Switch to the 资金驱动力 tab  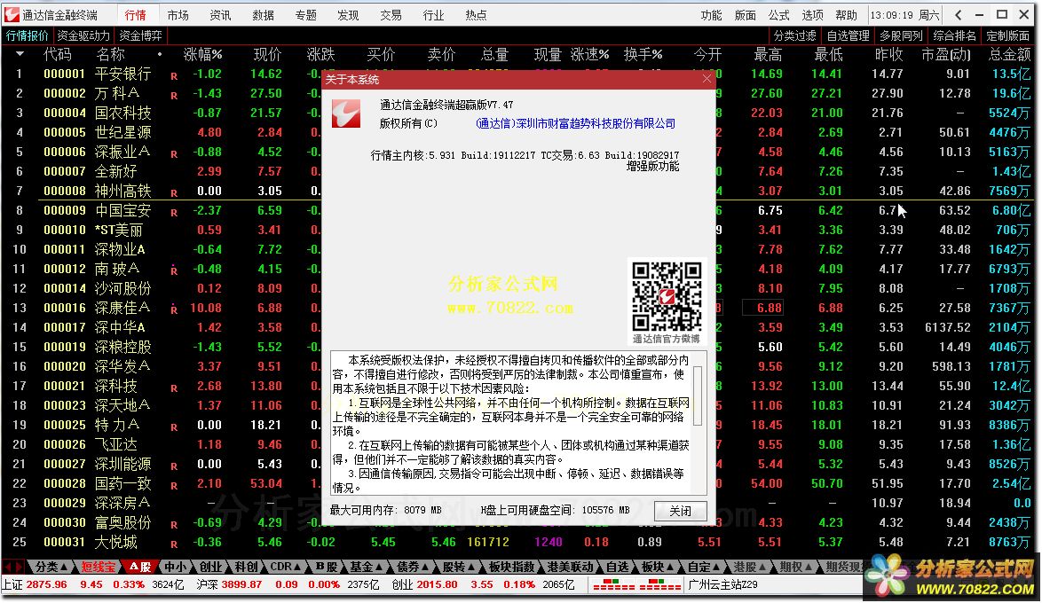(83, 35)
